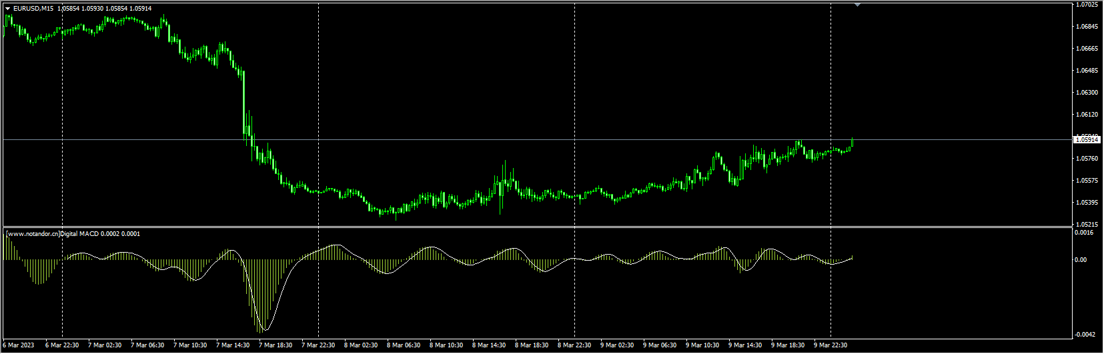Click the 1.06485 price scale label
This screenshot has width=1104, height=354.
1087,71
